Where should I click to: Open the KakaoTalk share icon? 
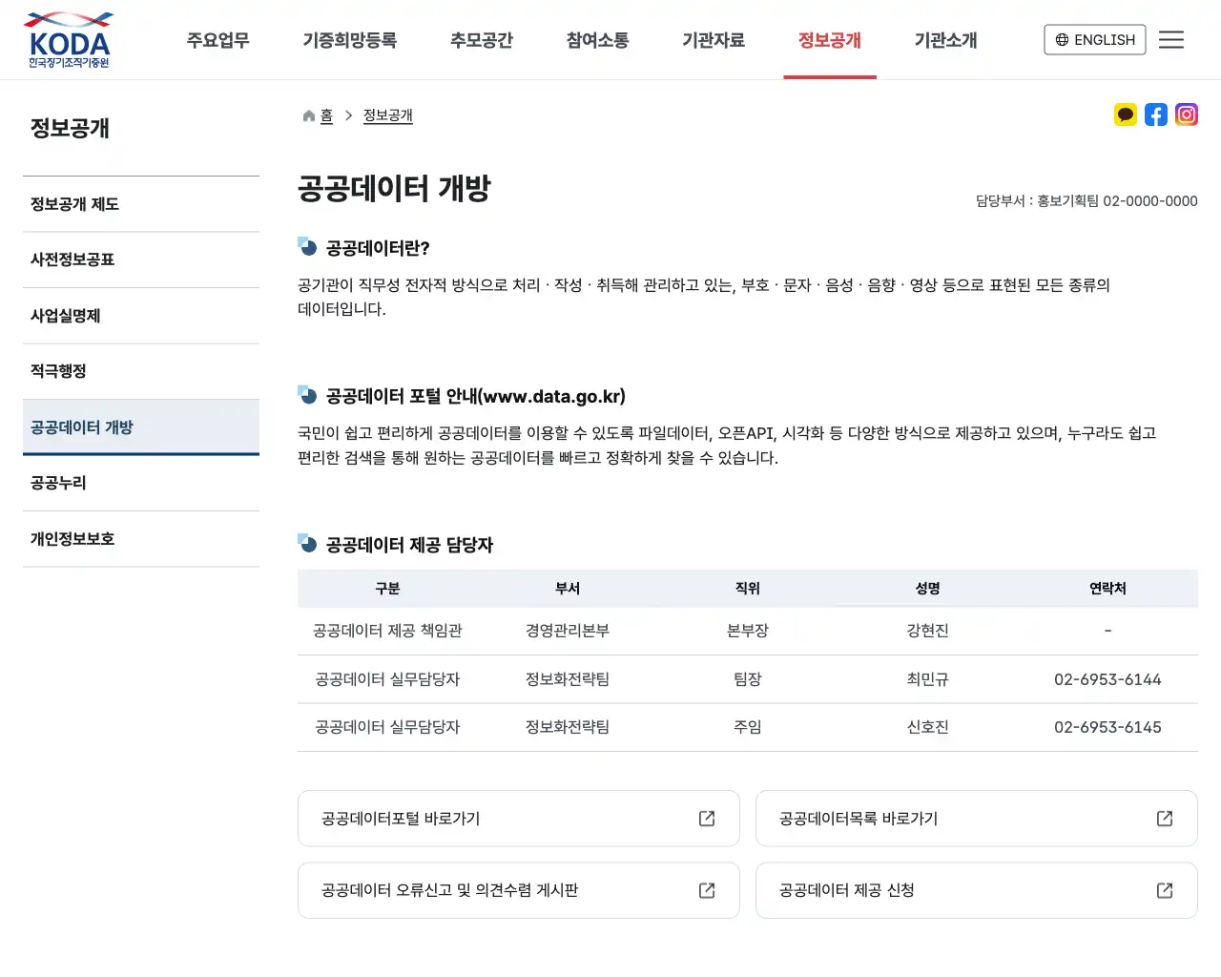(1126, 114)
